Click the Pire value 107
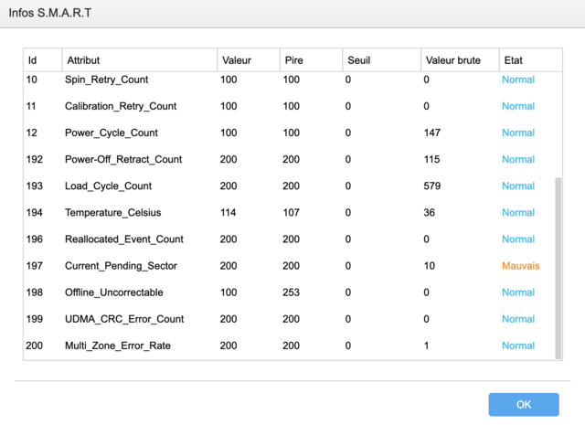 point(291,213)
